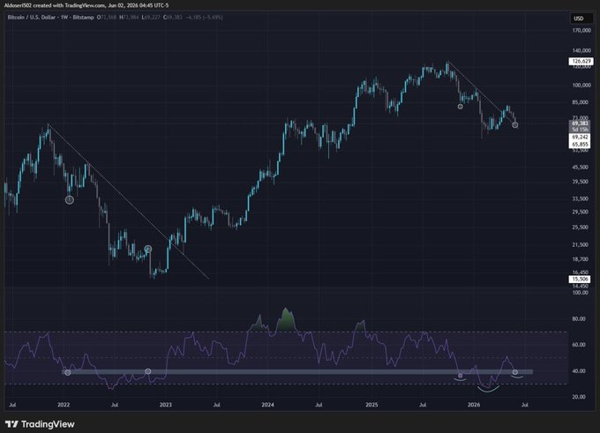Click the 140,000 price axis label
Image resolution: width=600 pixels, height=433 pixels.
click(581, 50)
